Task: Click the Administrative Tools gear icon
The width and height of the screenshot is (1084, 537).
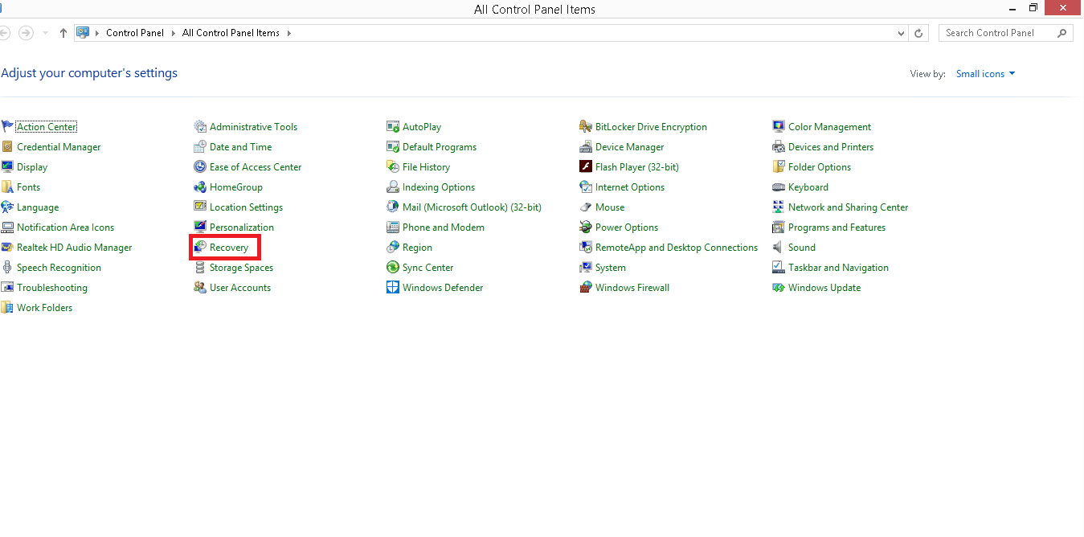Action: (x=200, y=126)
